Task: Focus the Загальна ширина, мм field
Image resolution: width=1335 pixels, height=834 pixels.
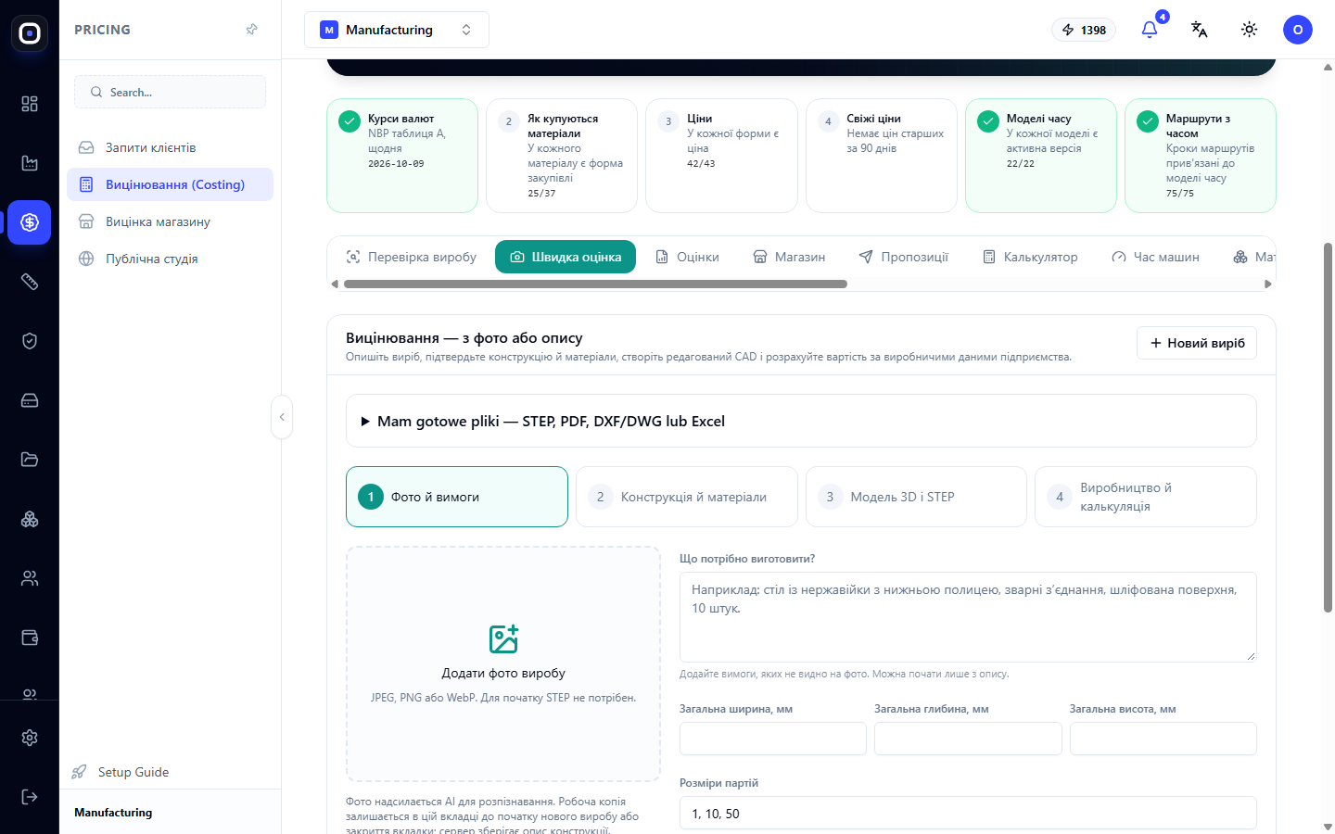Action: pyautogui.click(x=773, y=739)
